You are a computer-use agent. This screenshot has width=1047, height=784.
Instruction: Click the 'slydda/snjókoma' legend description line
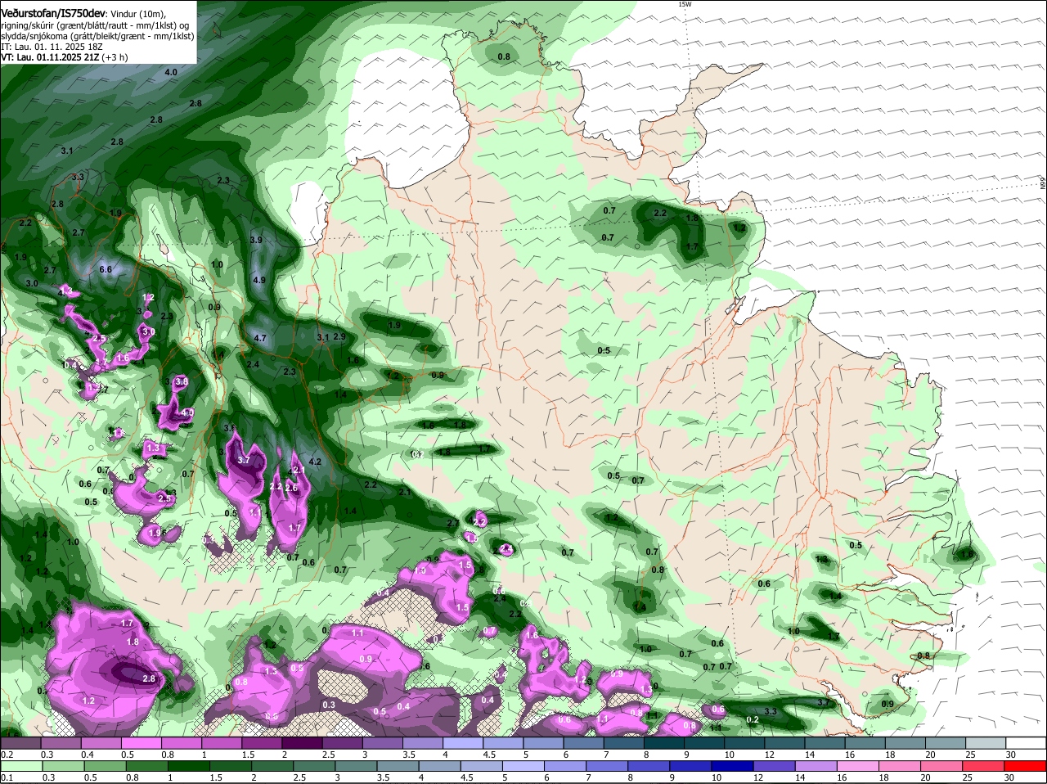point(97,36)
